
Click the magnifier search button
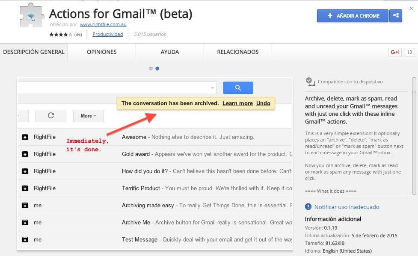click(x=238, y=88)
